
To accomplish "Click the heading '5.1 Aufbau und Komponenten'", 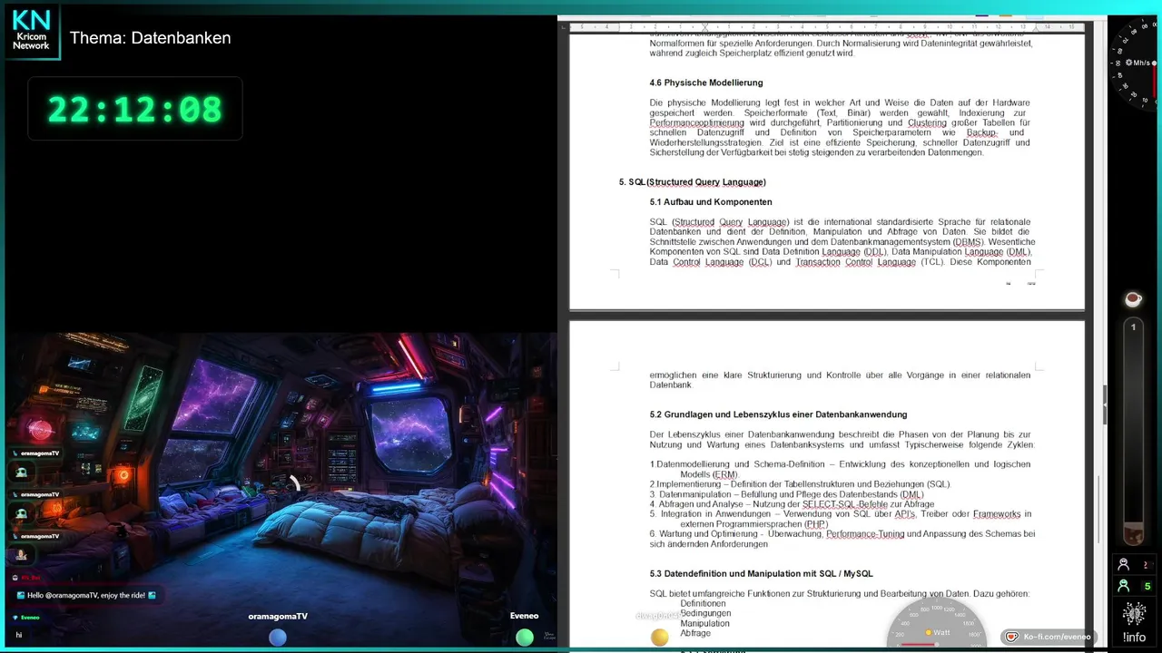I will 711,202.
